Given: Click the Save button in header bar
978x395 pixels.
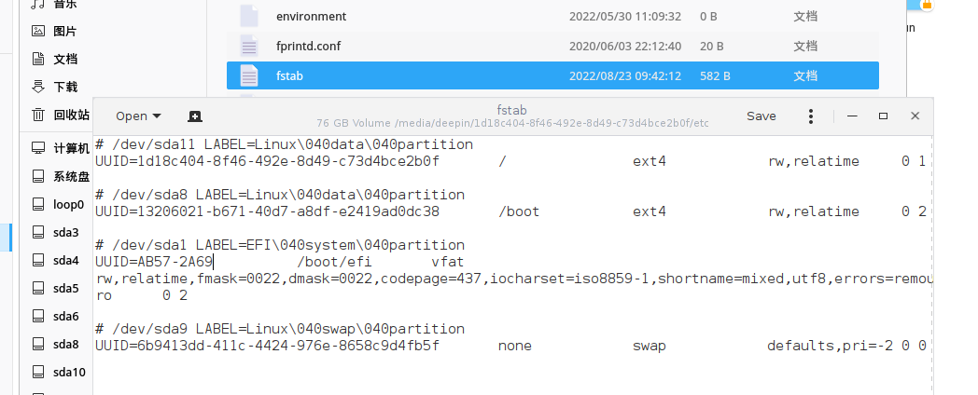Looking at the screenshot, I should [x=761, y=116].
